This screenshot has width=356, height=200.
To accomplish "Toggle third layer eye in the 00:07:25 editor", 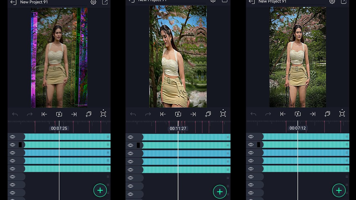I will [x=12, y=153].
